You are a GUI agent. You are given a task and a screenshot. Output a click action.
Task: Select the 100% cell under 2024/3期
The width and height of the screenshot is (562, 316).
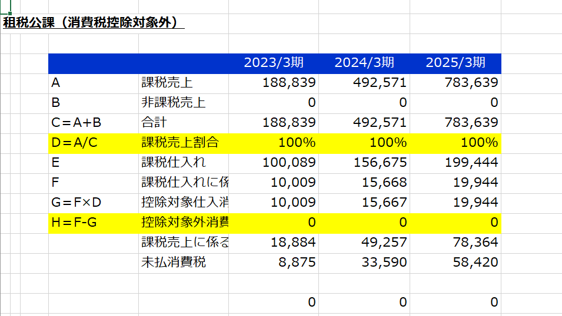[364, 143]
